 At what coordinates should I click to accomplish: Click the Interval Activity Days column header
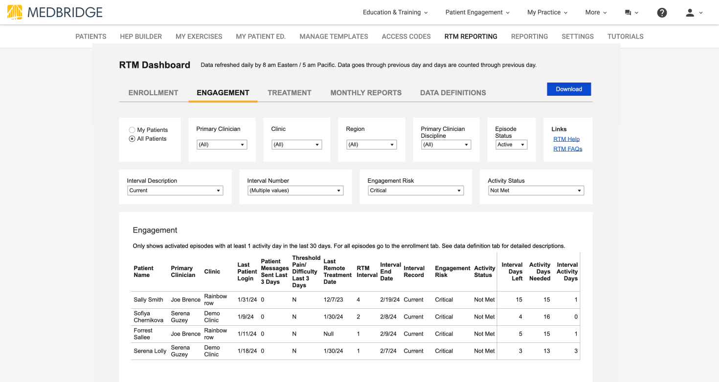pos(567,272)
